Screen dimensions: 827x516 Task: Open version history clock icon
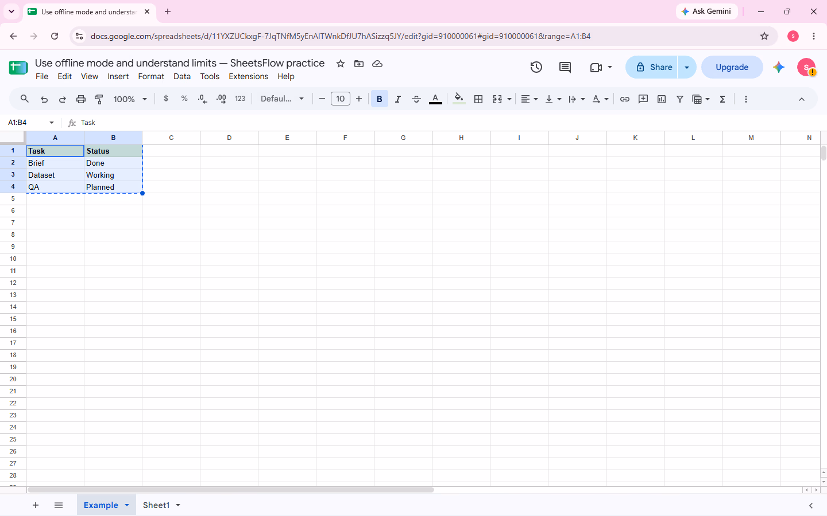tap(536, 67)
